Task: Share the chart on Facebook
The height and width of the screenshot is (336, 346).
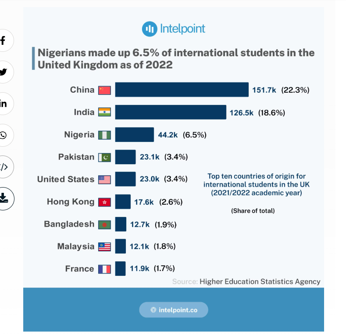Action: (4, 41)
